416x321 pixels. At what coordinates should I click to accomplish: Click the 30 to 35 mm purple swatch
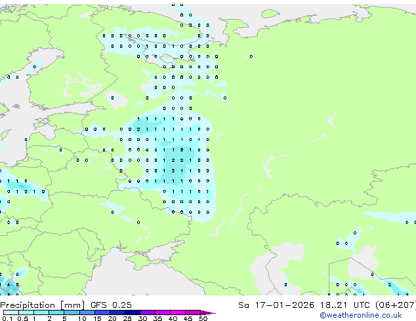click(148, 312)
